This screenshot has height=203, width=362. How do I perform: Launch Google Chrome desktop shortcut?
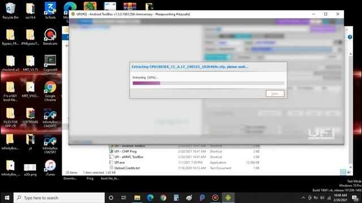click(x=50, y=91)
